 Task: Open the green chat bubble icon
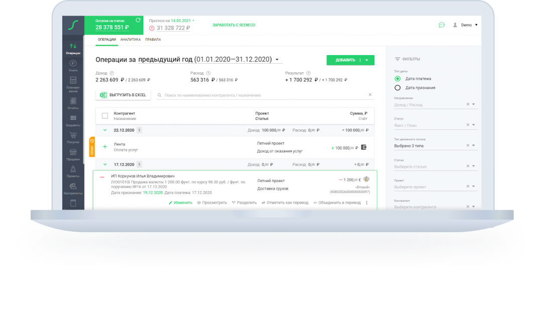442,25
